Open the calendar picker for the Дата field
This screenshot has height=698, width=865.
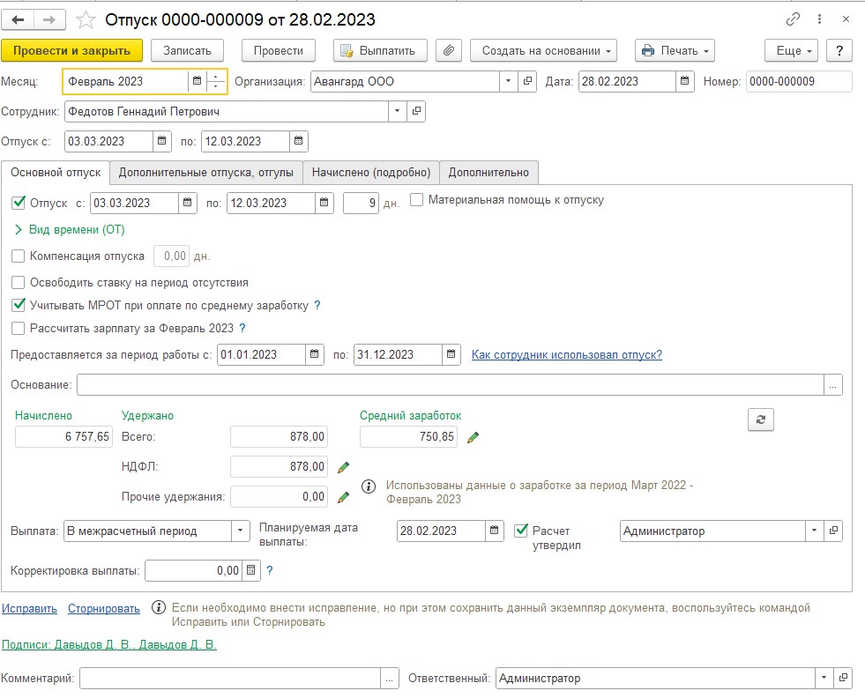(684, 82)
